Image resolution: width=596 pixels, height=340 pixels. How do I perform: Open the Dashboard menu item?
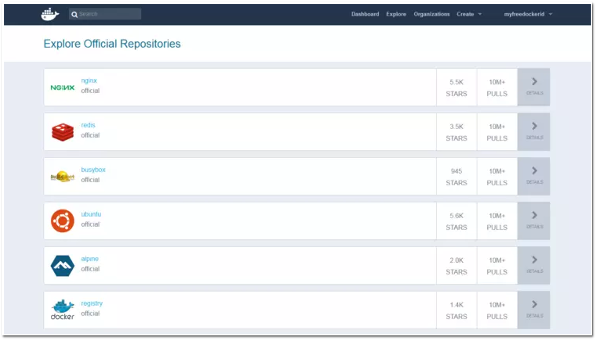coord(365,14)
